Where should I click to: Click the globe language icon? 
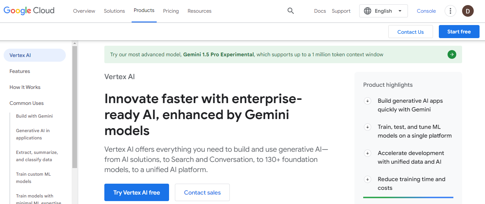coord(368,11)
